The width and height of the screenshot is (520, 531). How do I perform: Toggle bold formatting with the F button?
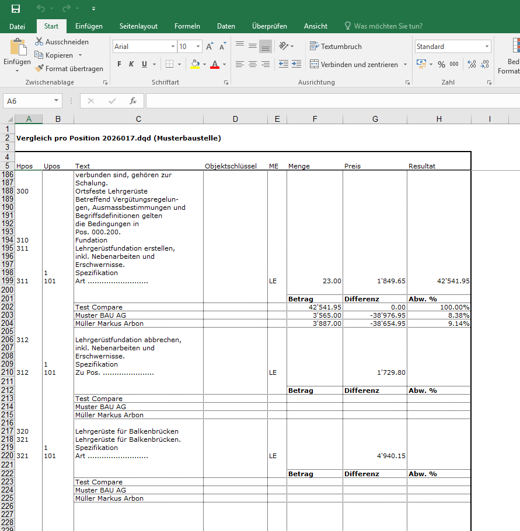pos(119,64)
